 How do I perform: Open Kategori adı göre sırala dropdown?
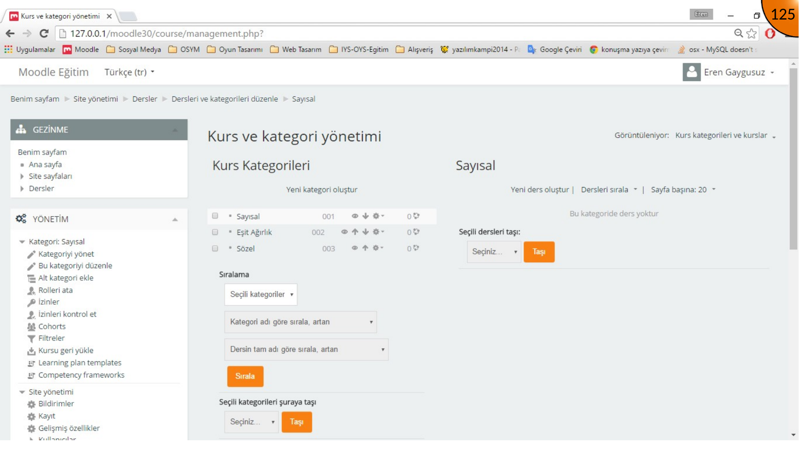click(x=300, y=322)
